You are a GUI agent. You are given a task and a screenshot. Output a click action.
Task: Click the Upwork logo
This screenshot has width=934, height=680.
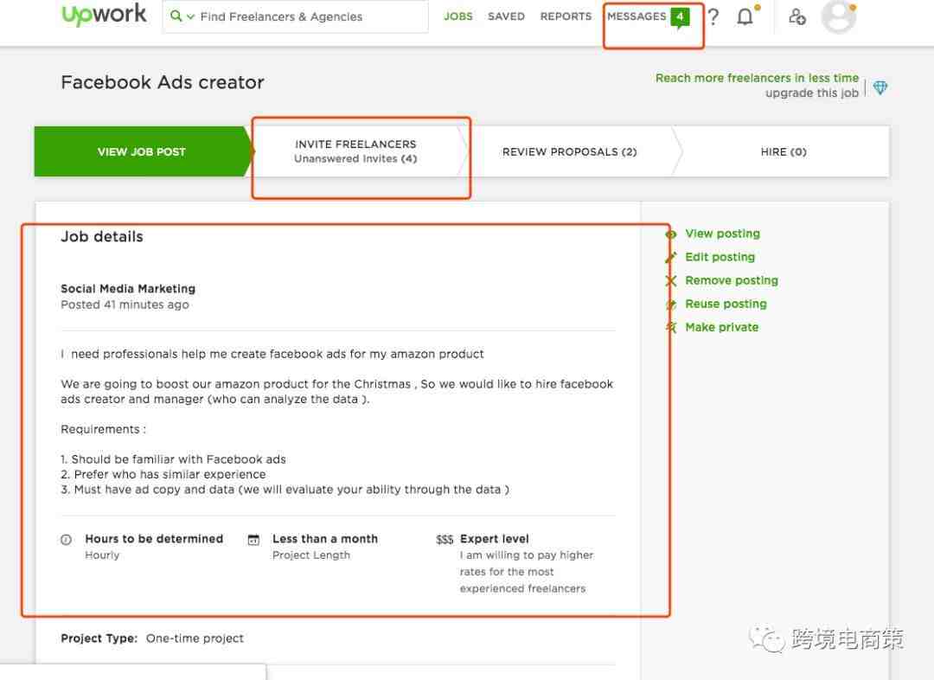click(x=104, y=15)
